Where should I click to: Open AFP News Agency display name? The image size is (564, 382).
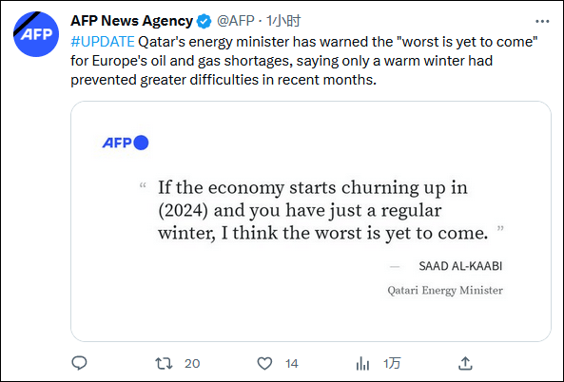click(131, 21)
